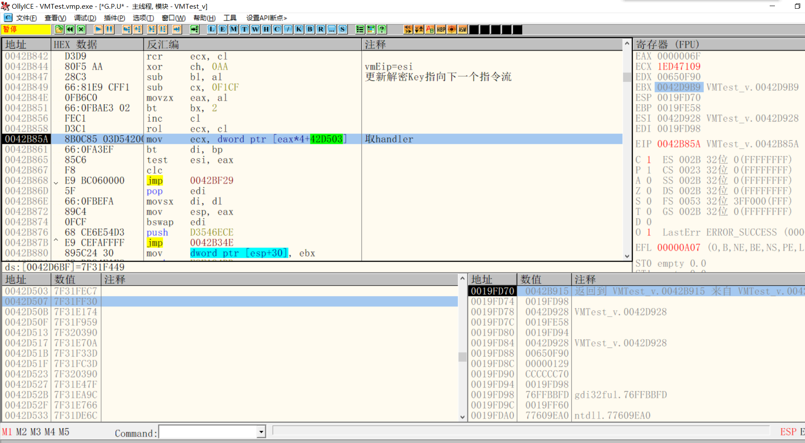Screen dimensions: 805x443
Task: Click the Run (play) toolbar button
Action: 98,29
